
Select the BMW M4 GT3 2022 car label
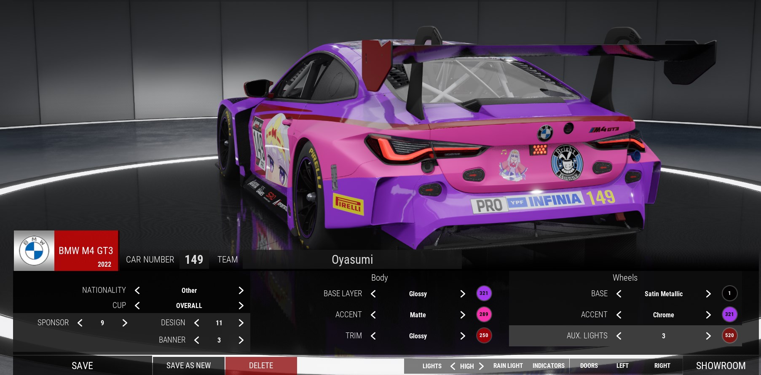[x=86, y=251]
